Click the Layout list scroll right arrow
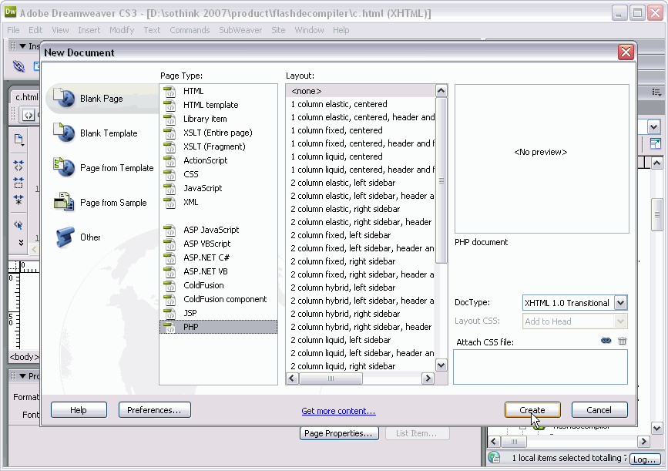 pyautogui.click(x=428, y=378)
